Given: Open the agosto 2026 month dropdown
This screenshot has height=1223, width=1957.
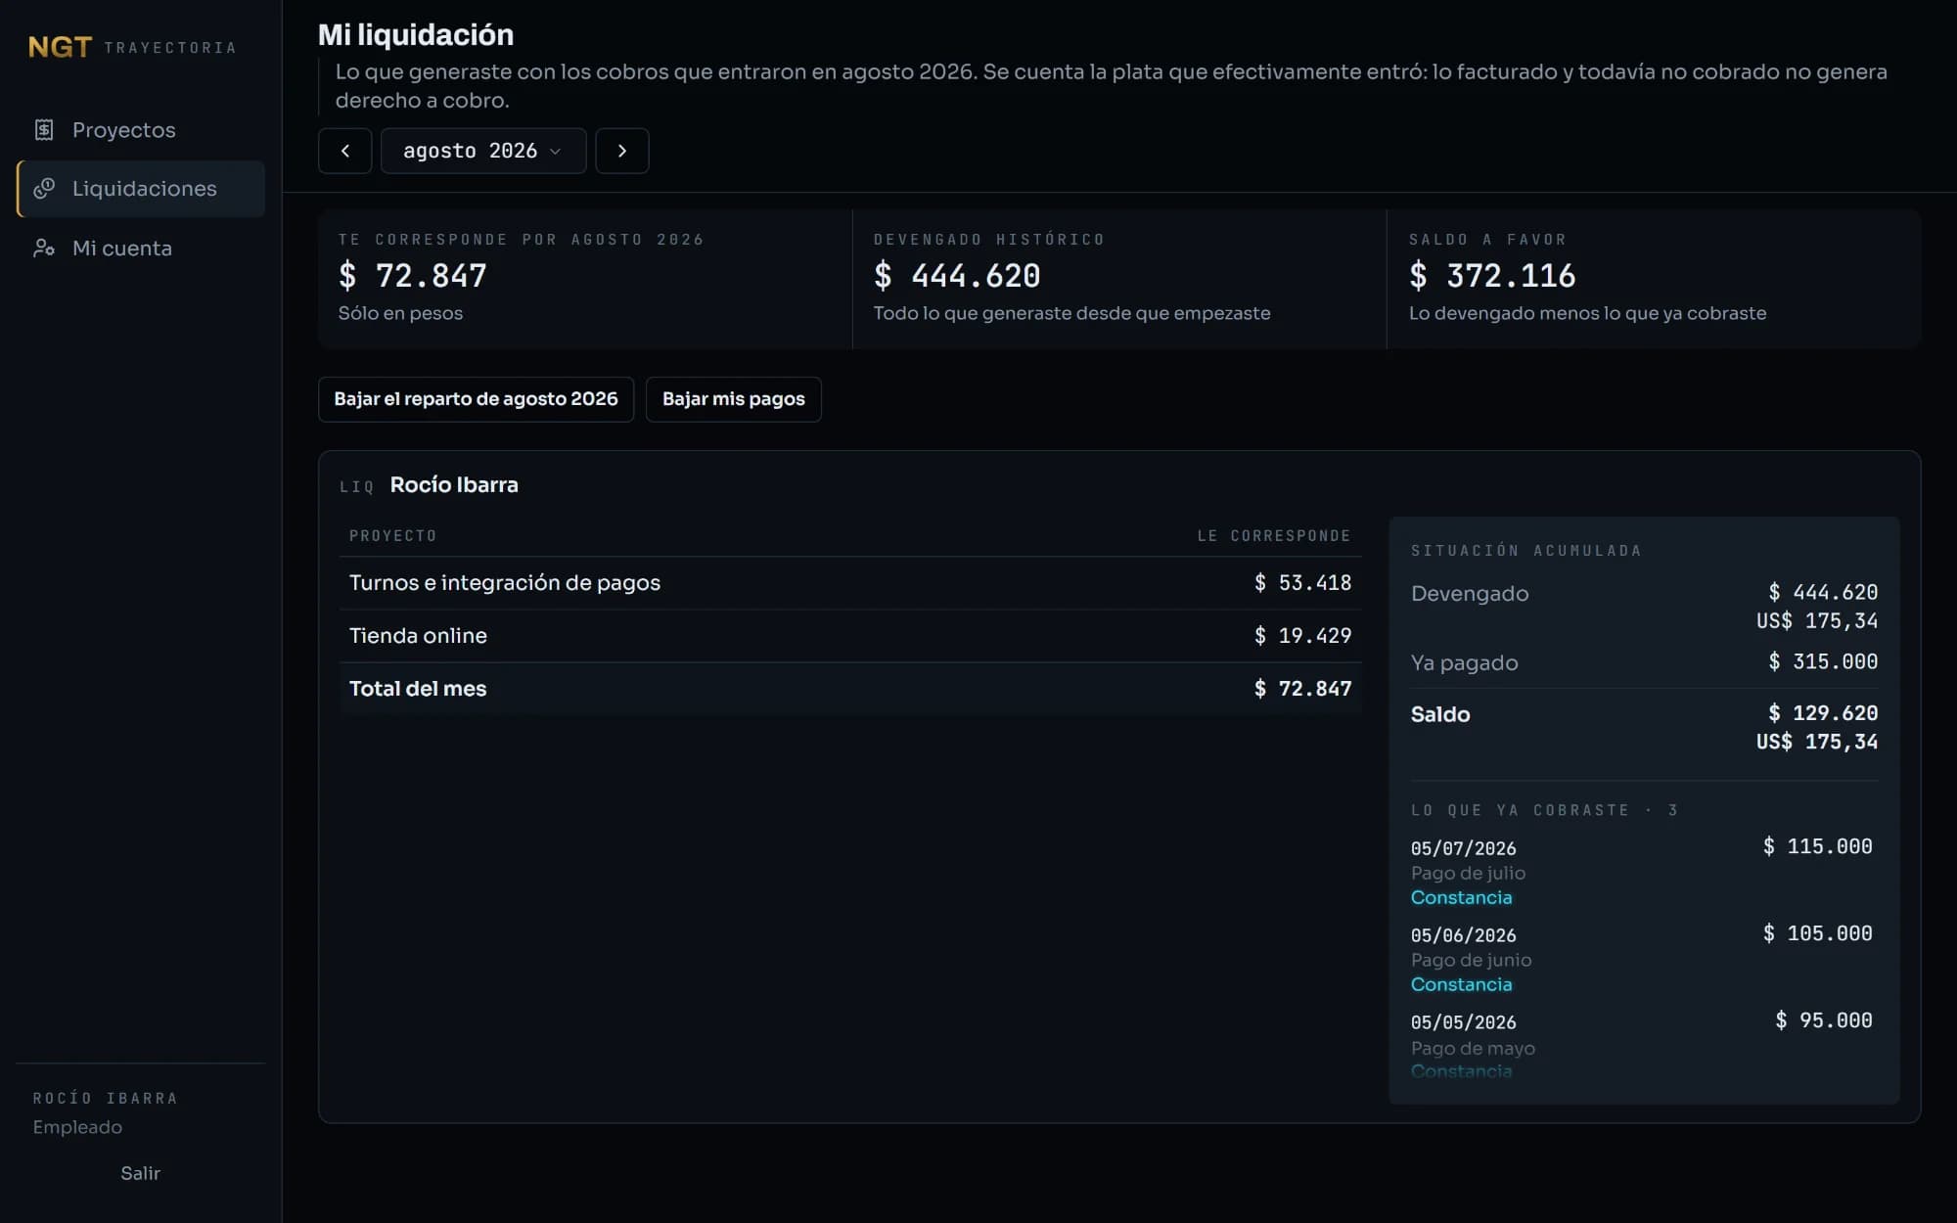Looking at the screenshot, I should [x=483, y=151].
